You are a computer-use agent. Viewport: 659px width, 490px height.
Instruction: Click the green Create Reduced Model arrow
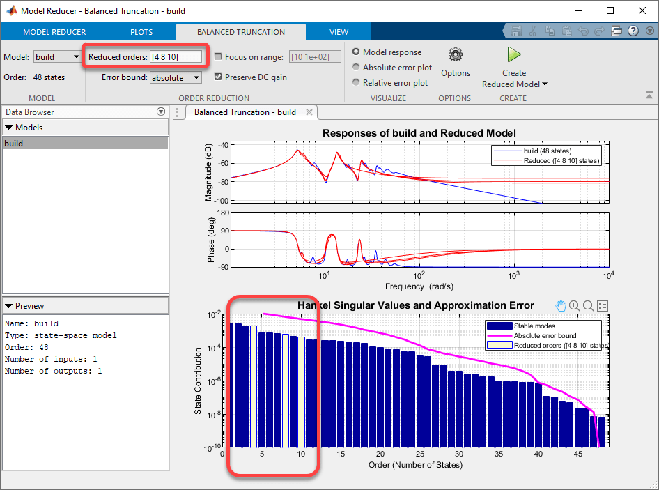514,55
